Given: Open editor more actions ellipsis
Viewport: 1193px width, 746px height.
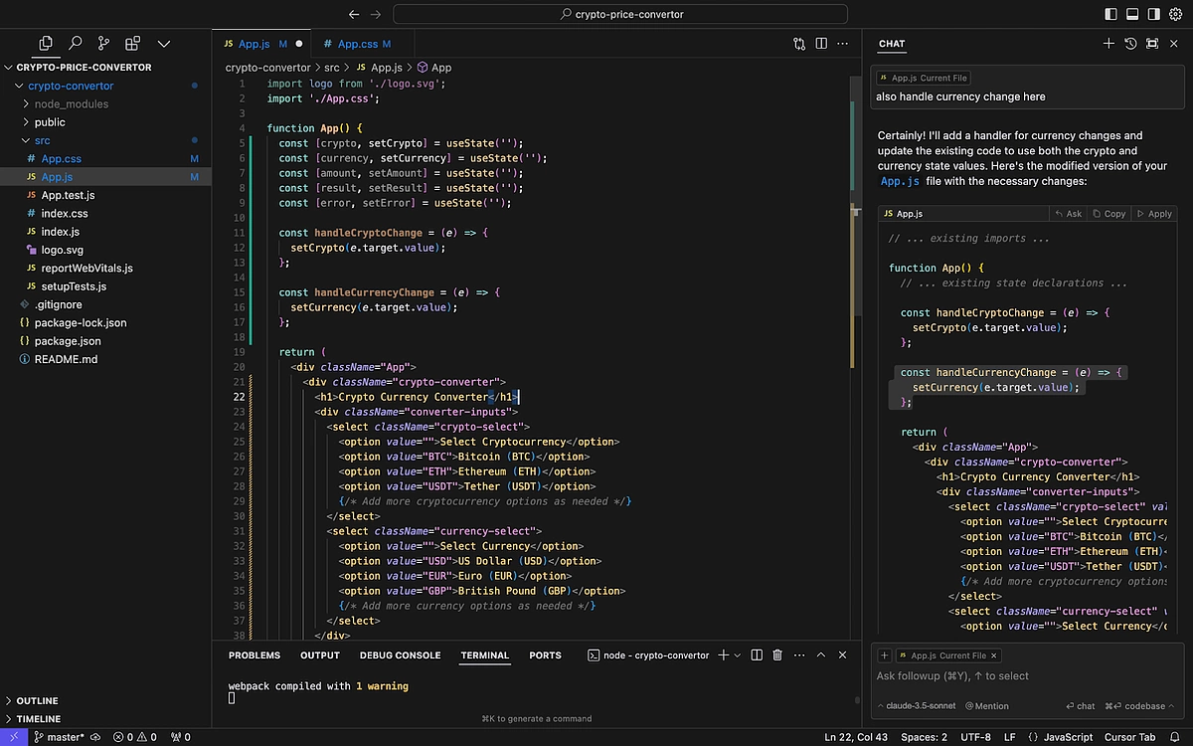Looking at the screenshot, I should (x=844, y=44).
